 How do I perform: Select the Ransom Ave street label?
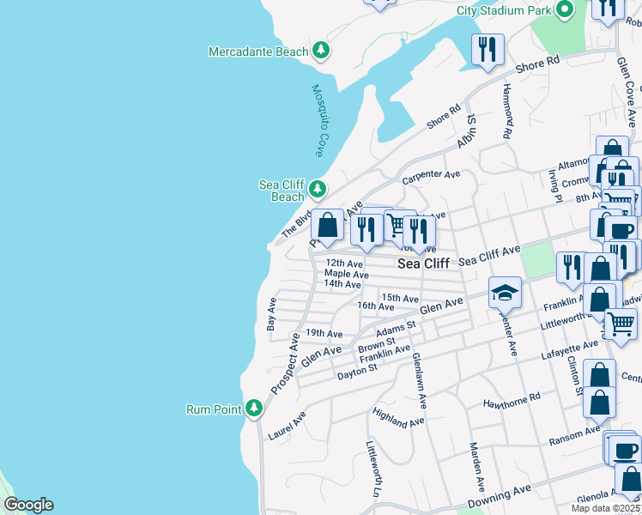(574, 435)
